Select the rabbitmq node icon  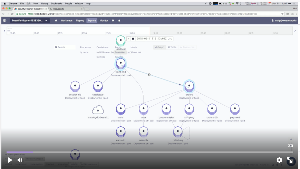178,131
